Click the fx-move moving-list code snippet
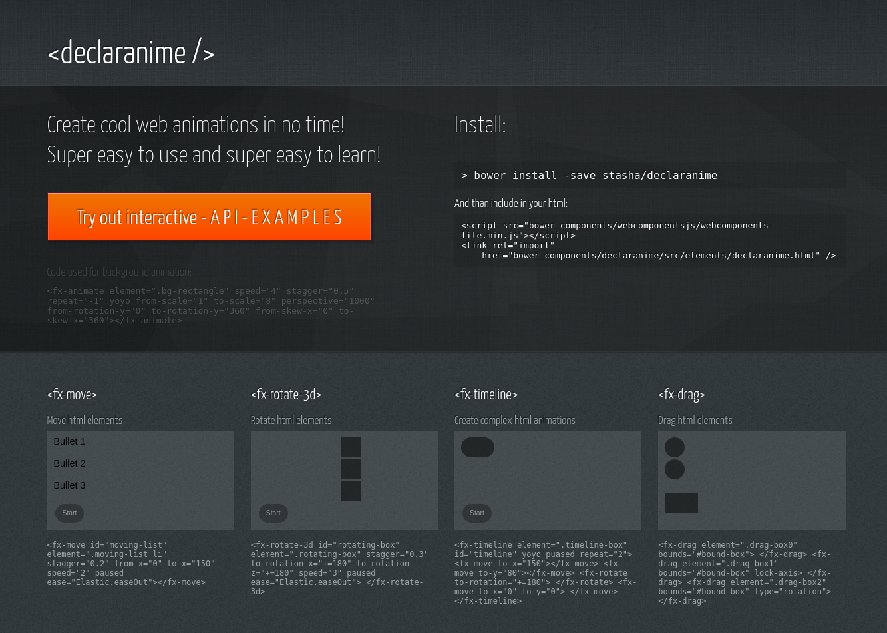The image size is (887, 633). 132,564
